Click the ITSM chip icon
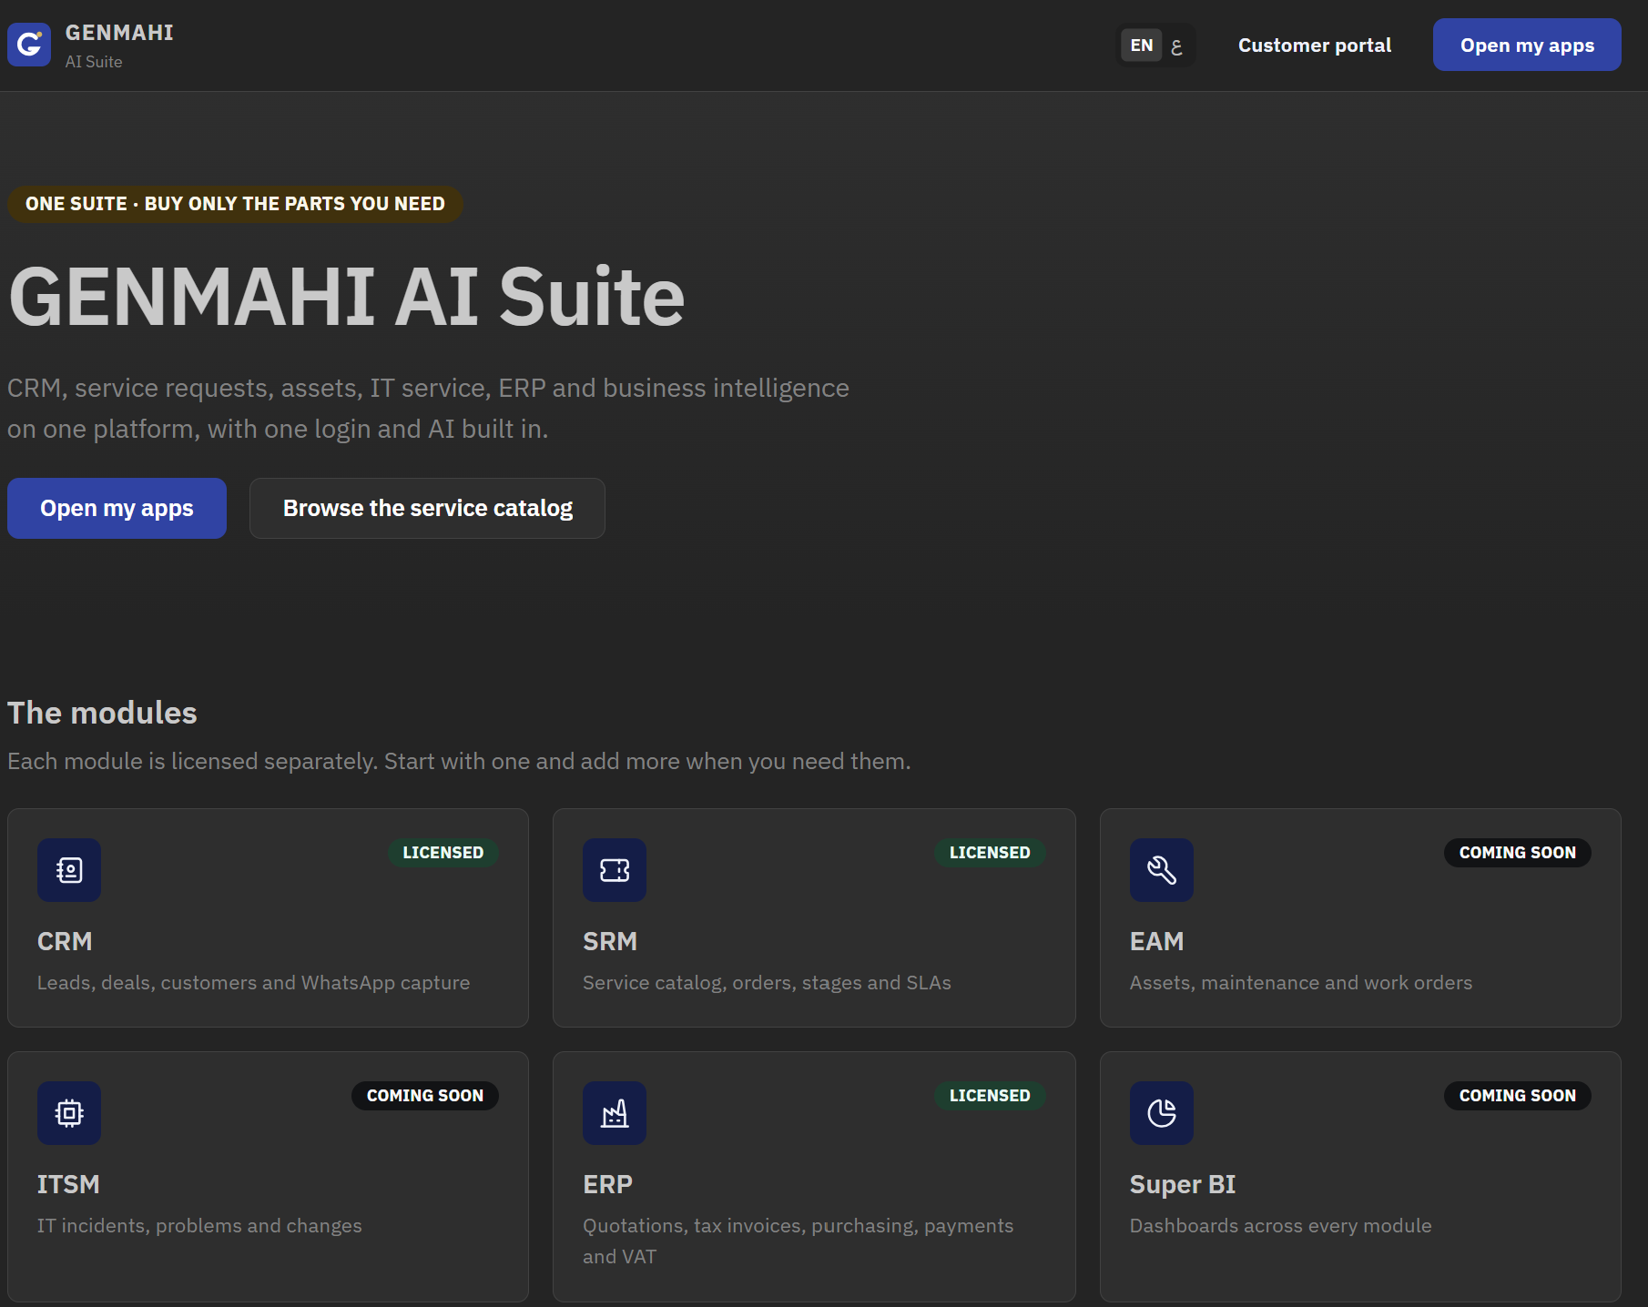The width and height of the screenshot is (1648, 1307). tap(69, 1113)
